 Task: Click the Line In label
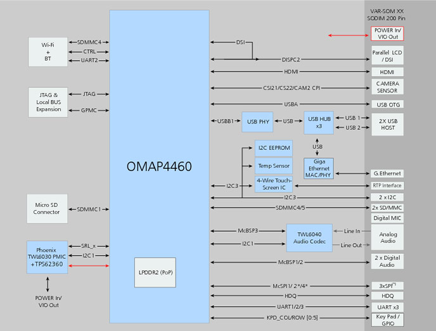coord(352,231)
